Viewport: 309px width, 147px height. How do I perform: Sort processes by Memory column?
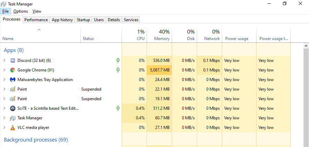[x=159, y=35]
